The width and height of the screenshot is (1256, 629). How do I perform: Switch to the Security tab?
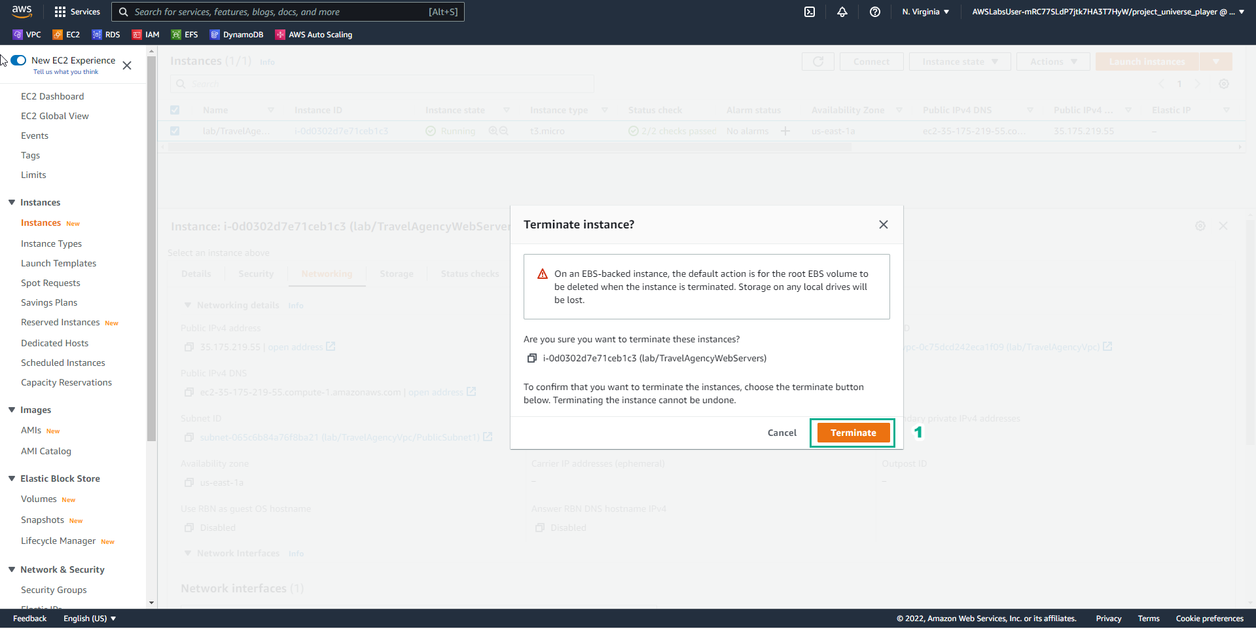point(256,274)
